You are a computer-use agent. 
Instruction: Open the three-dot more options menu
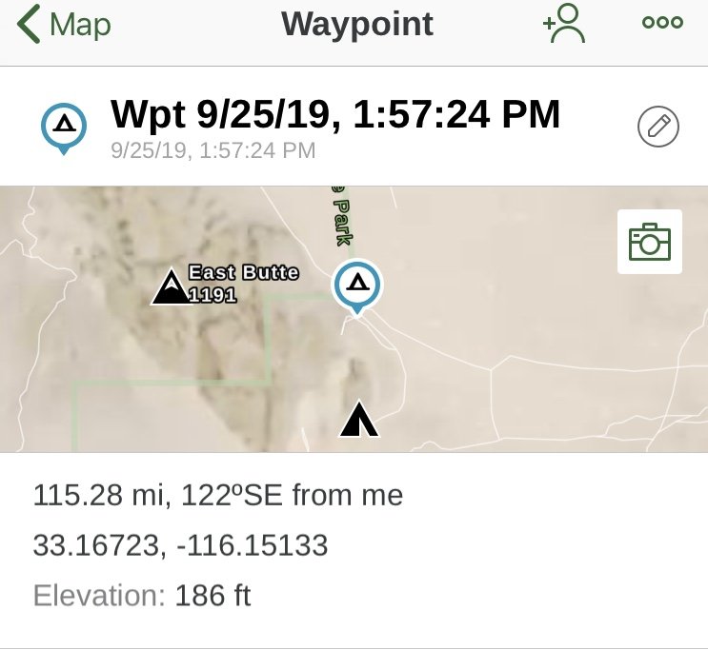[x=662, y=22]
